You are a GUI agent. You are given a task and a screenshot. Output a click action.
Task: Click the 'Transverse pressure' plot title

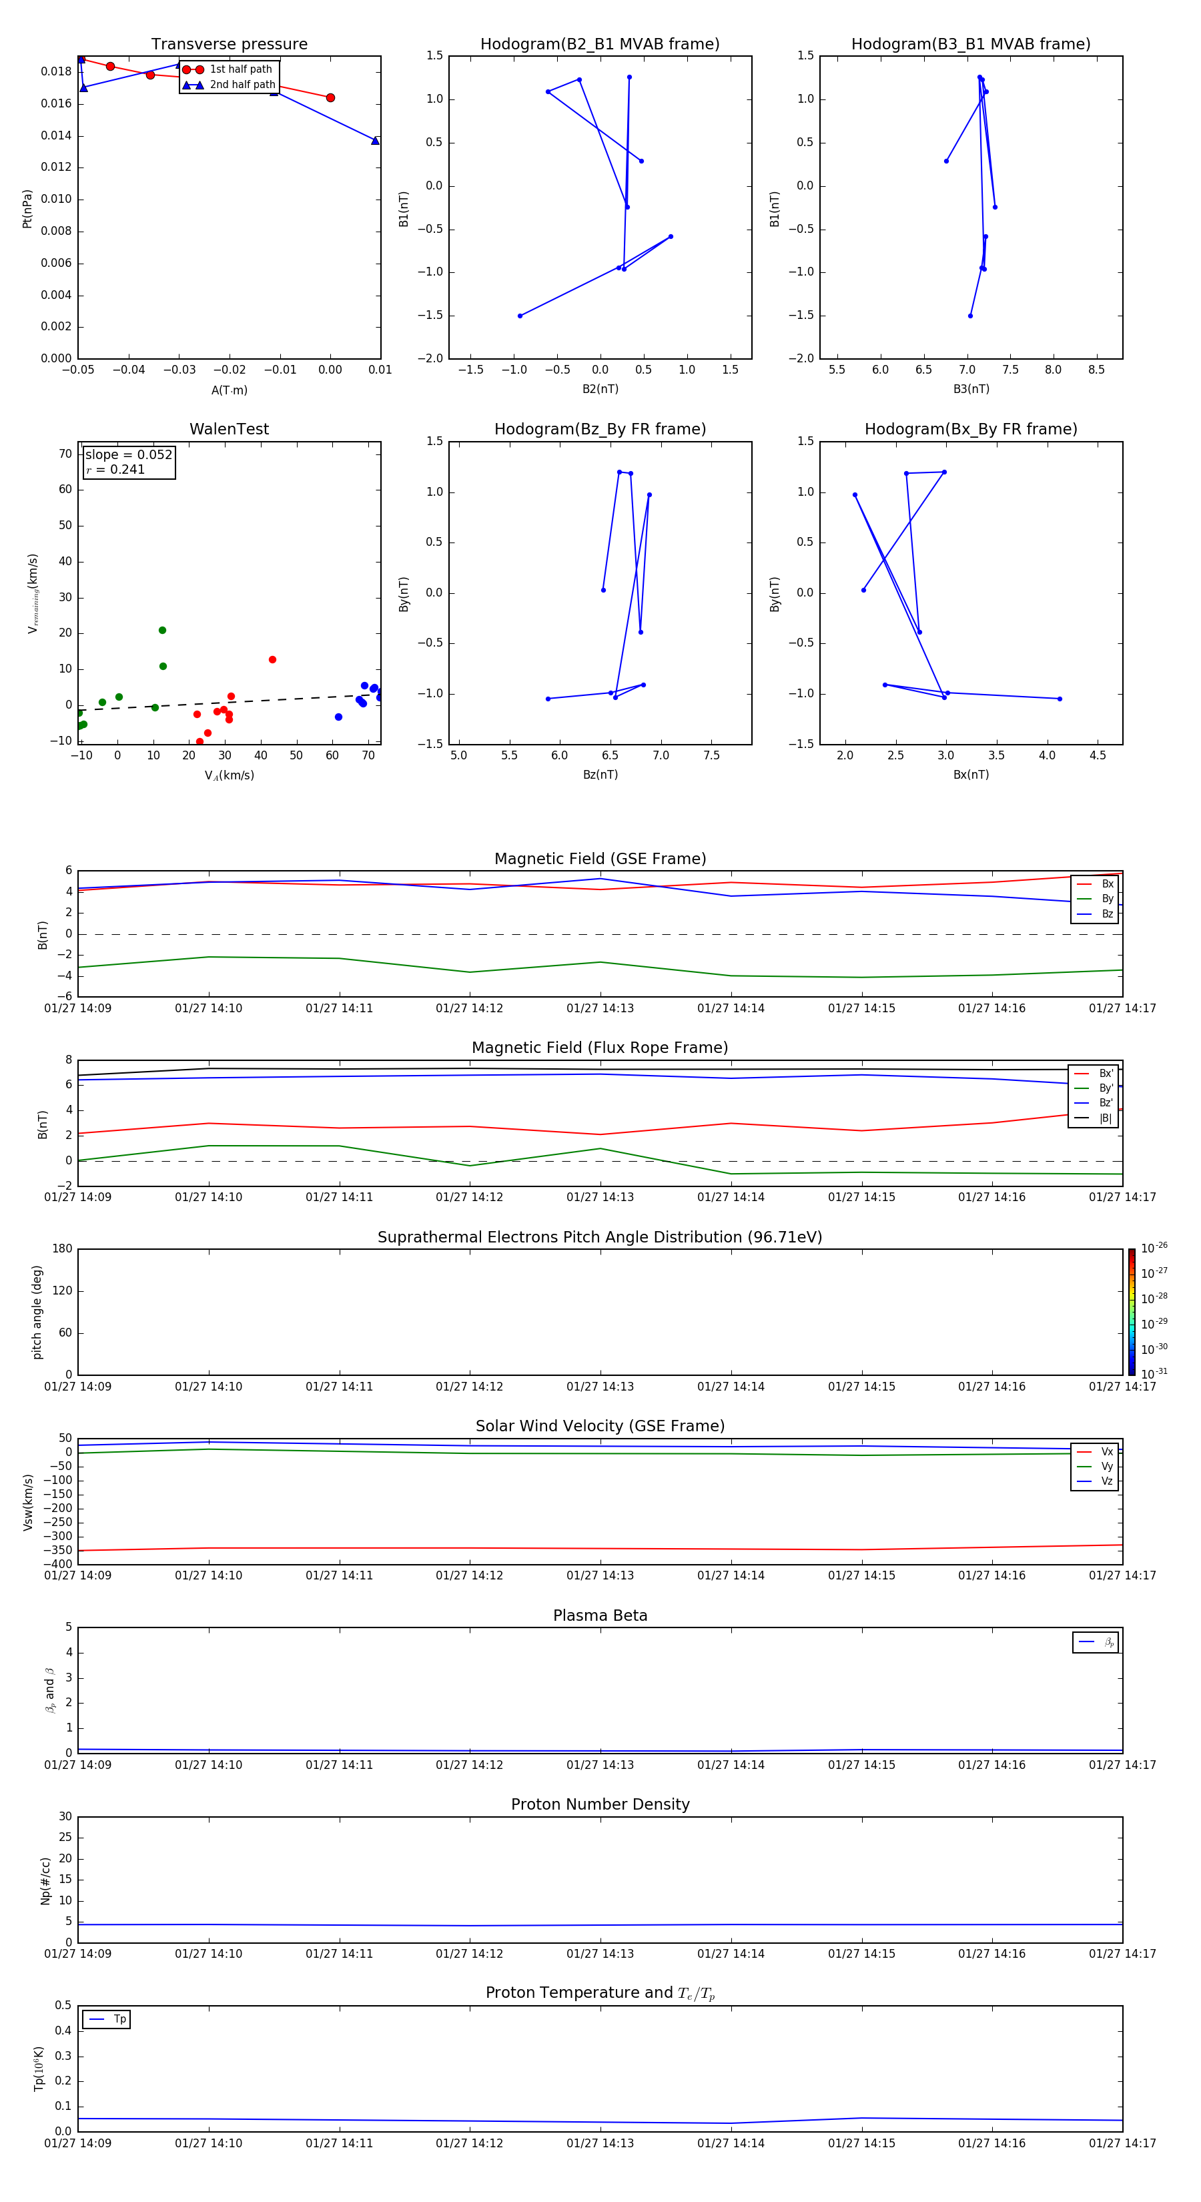pos(229,43)
